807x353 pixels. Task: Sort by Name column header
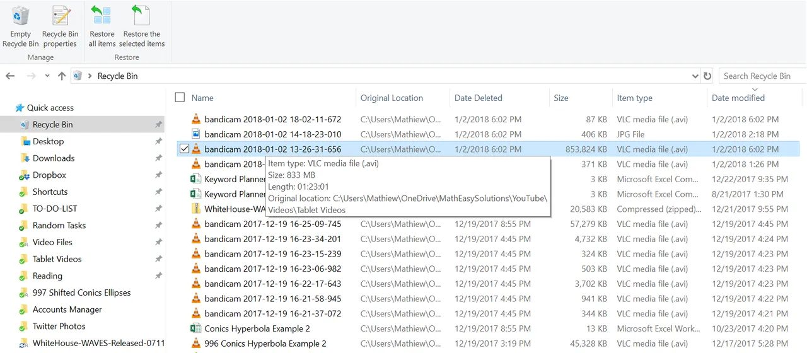[202, 98]
